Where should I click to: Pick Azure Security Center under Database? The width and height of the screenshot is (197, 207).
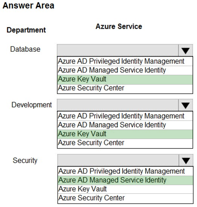125,89
